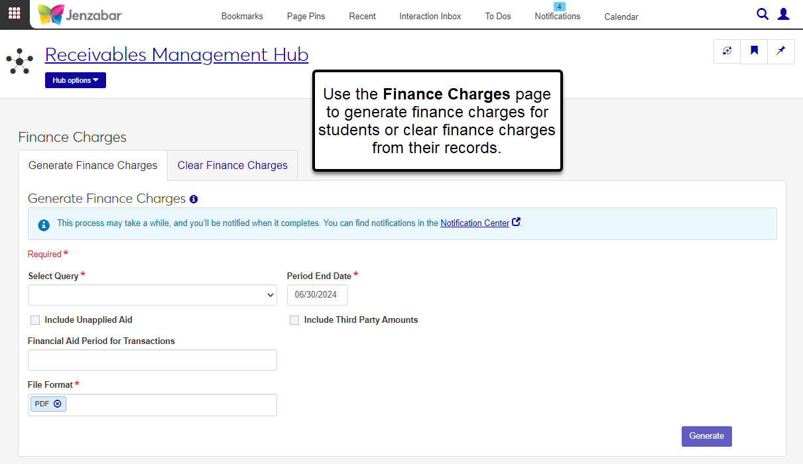The height and width of the screenshot is (464, 803).
Task: Open Calendar menu
Action: pos(621,17)
